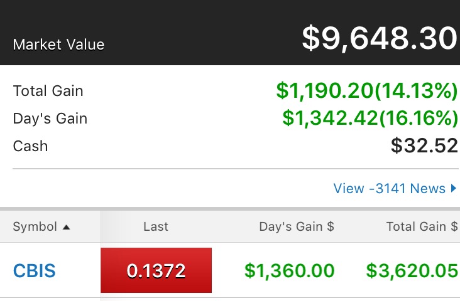This screenshot has width=460, height=301.
Task: Click the Day's Gain summary label
Action: pyautogui.click(x=50, y=119)
